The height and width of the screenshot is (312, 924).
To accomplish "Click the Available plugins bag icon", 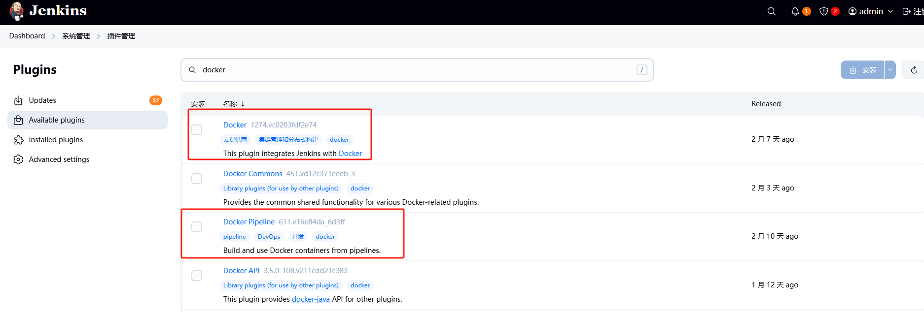I will (18, 120).
